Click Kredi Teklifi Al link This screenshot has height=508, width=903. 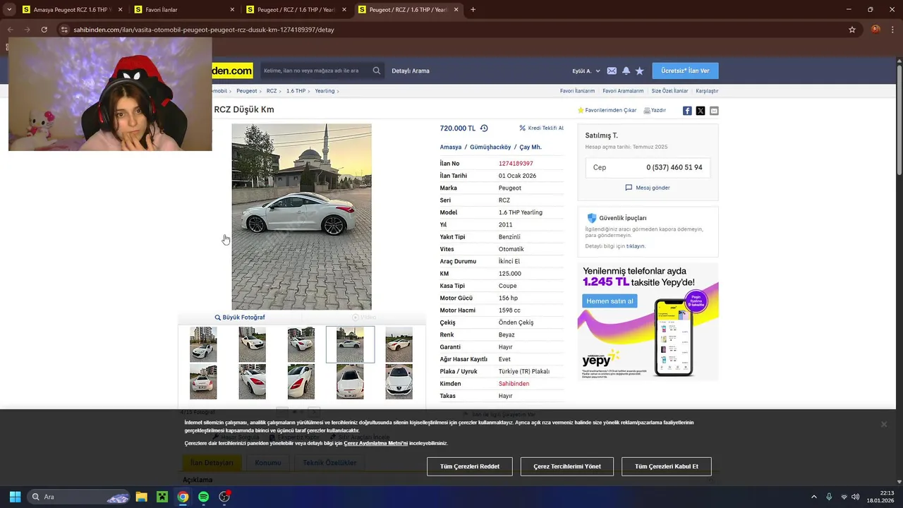tap(541, 128)
